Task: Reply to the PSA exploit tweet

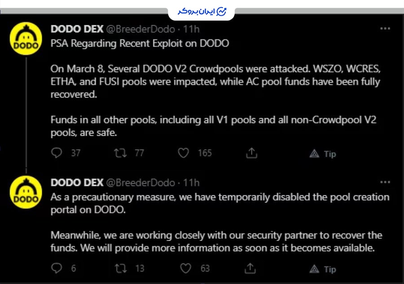Action: pyautogui.click(x=57, y=153)
